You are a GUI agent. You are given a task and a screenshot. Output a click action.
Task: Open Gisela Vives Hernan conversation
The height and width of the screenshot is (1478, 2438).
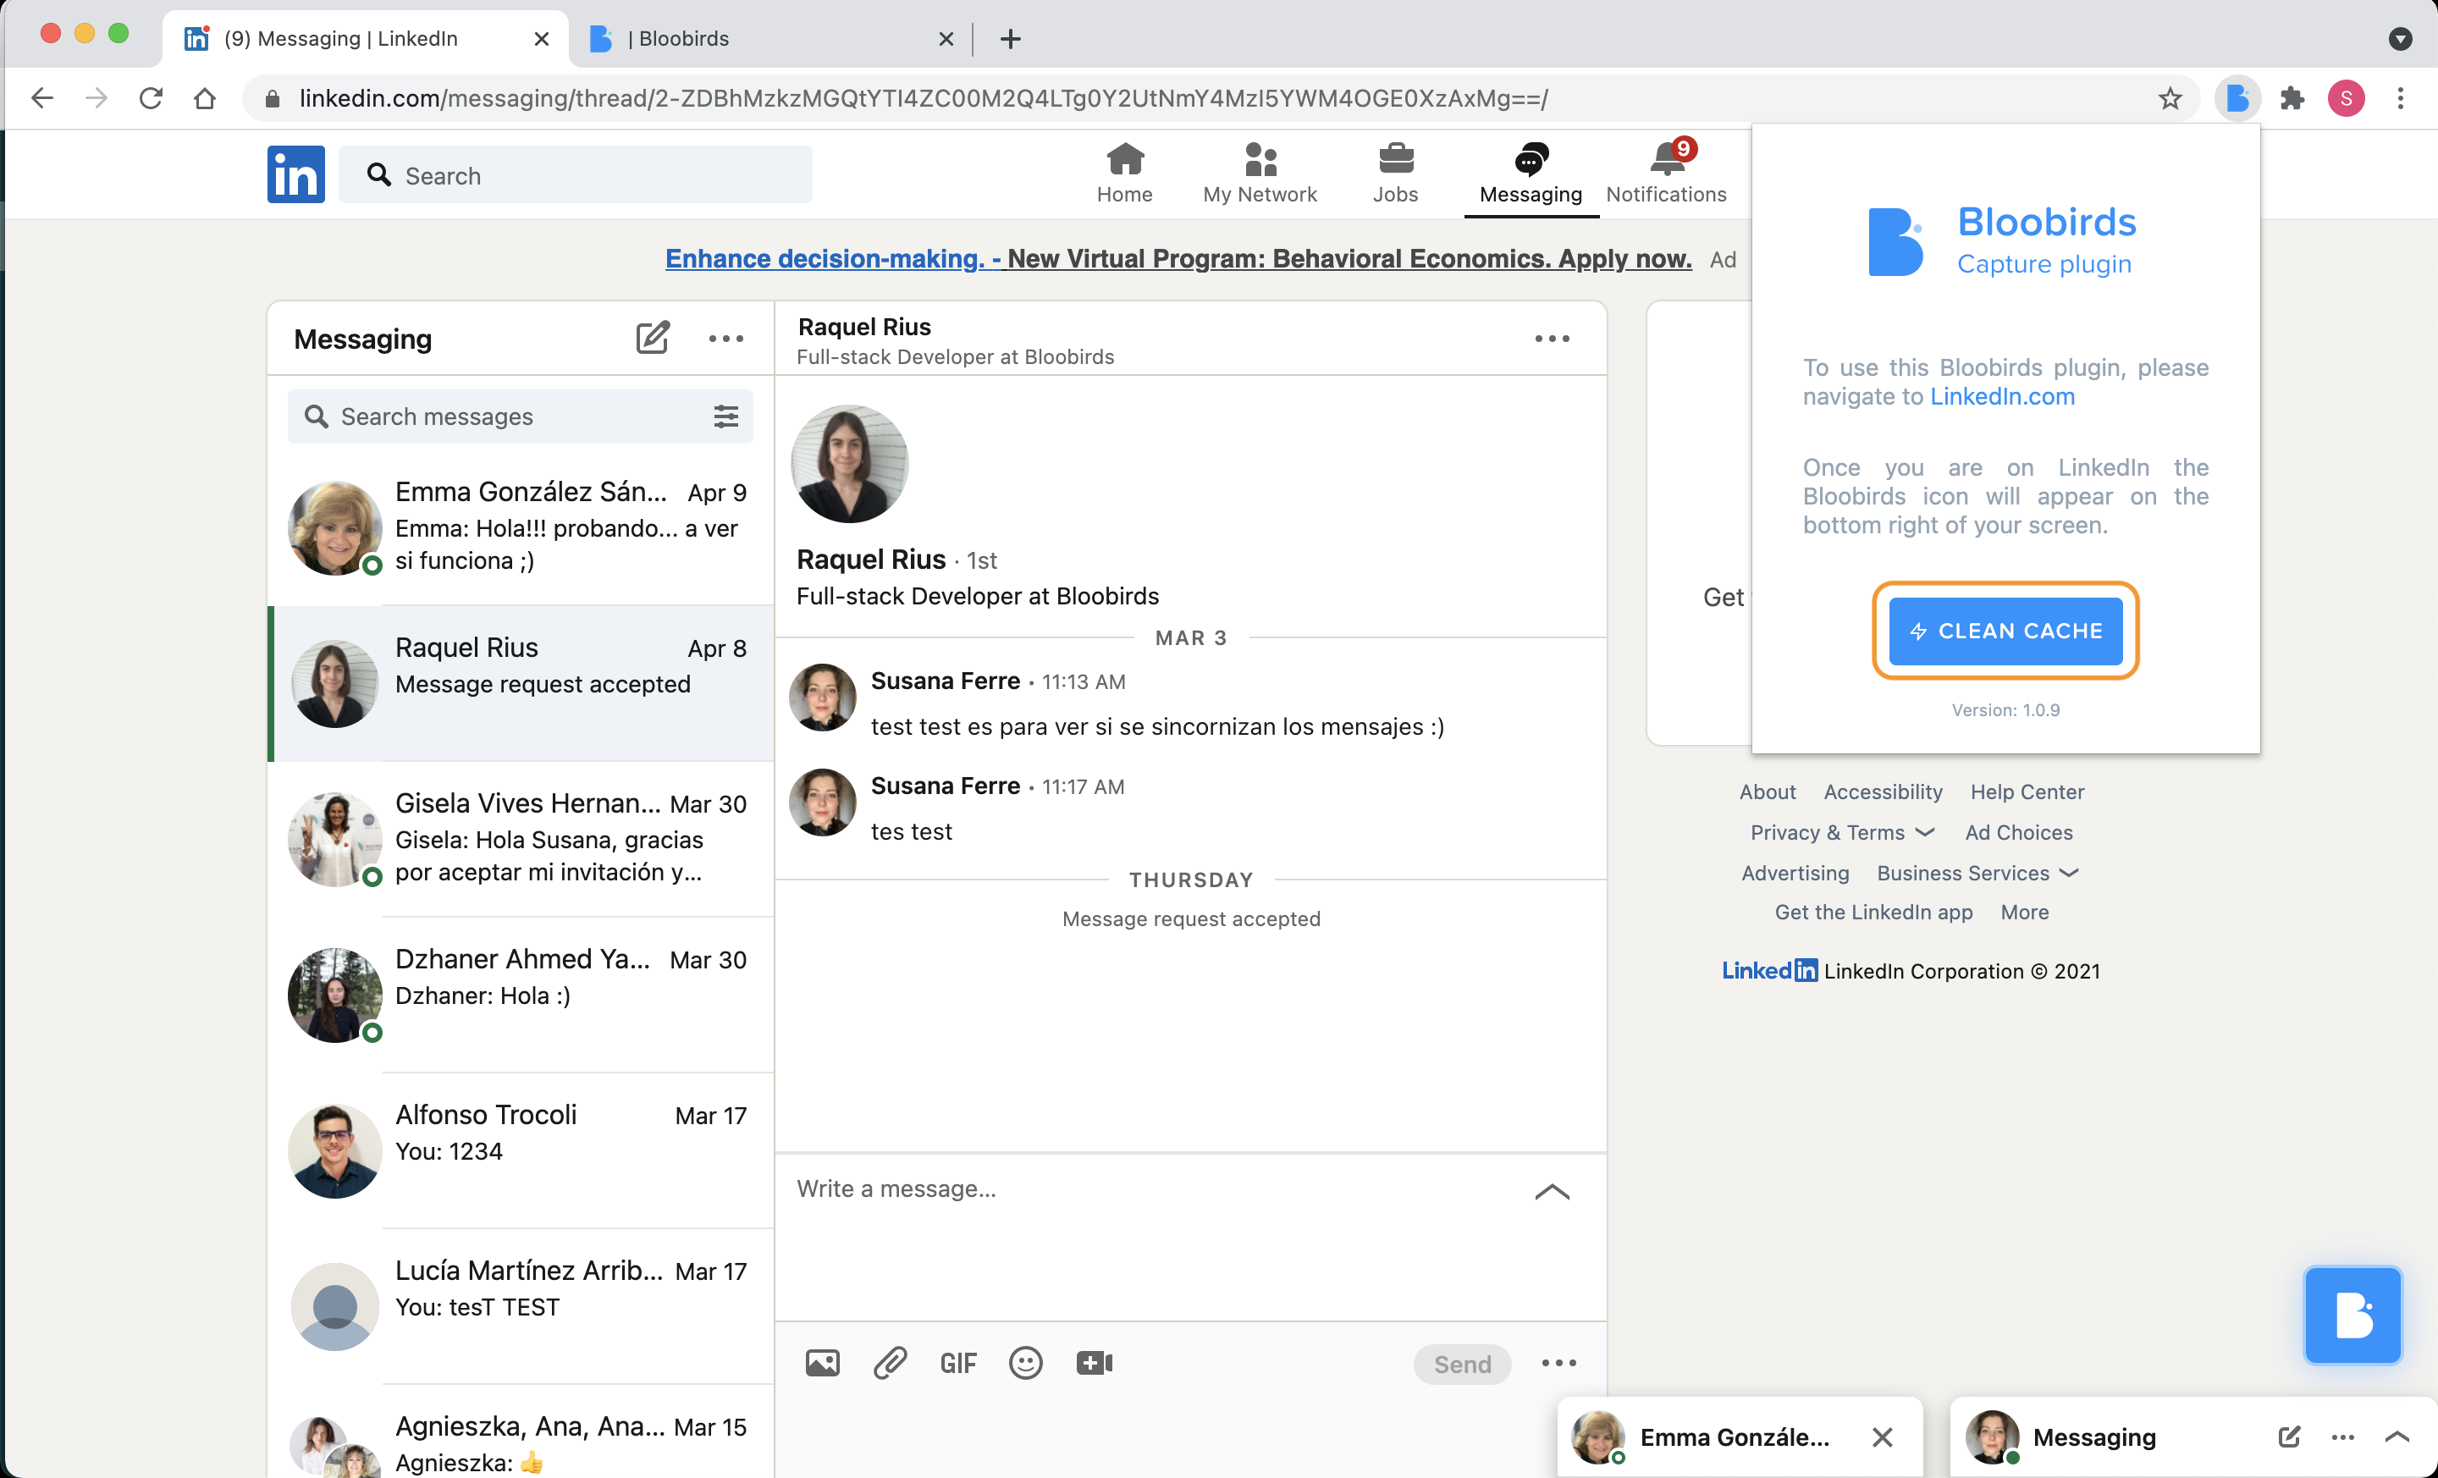click(521, 839)
